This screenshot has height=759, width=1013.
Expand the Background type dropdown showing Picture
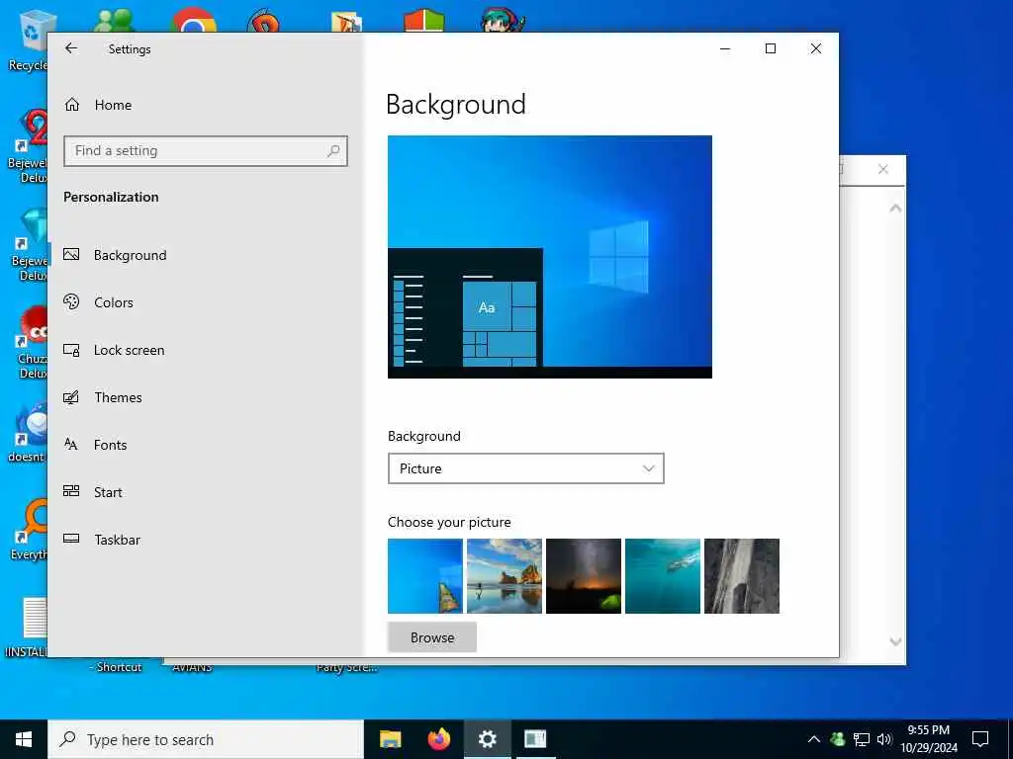pos(526,468)
